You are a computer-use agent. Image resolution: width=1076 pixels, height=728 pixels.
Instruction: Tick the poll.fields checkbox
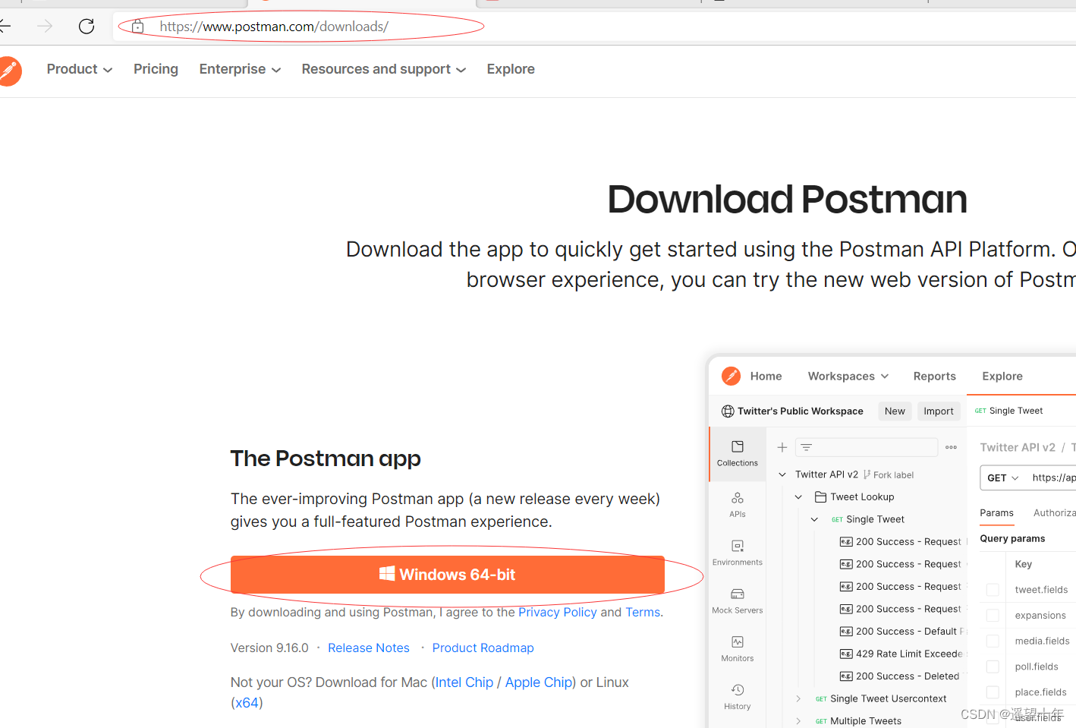993,667
